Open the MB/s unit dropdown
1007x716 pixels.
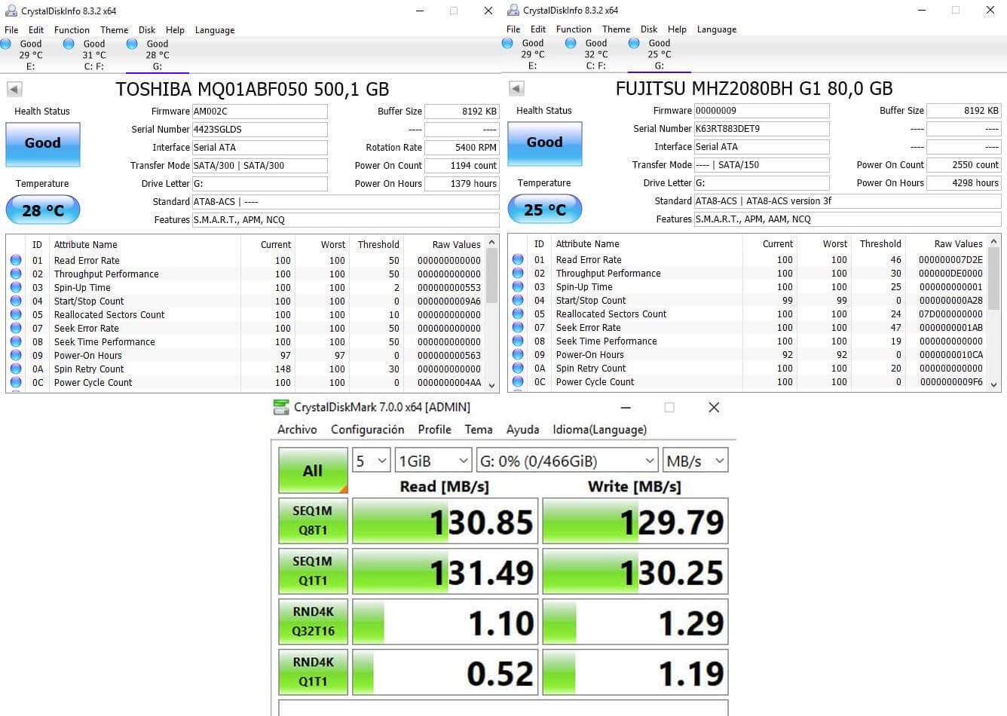coord(695,461)
